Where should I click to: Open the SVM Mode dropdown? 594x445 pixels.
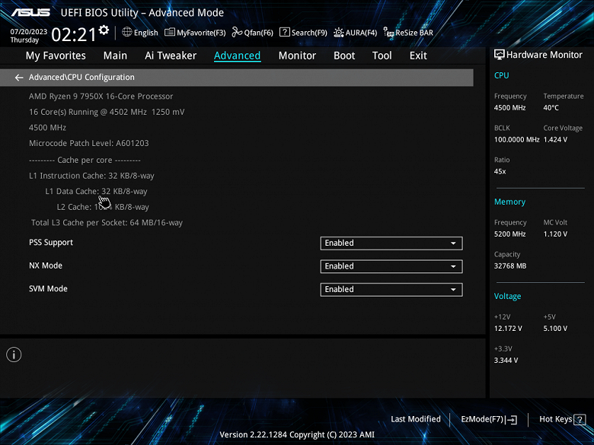(391, 290)
